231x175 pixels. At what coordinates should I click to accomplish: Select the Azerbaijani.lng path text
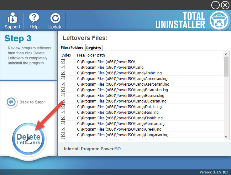123,84
